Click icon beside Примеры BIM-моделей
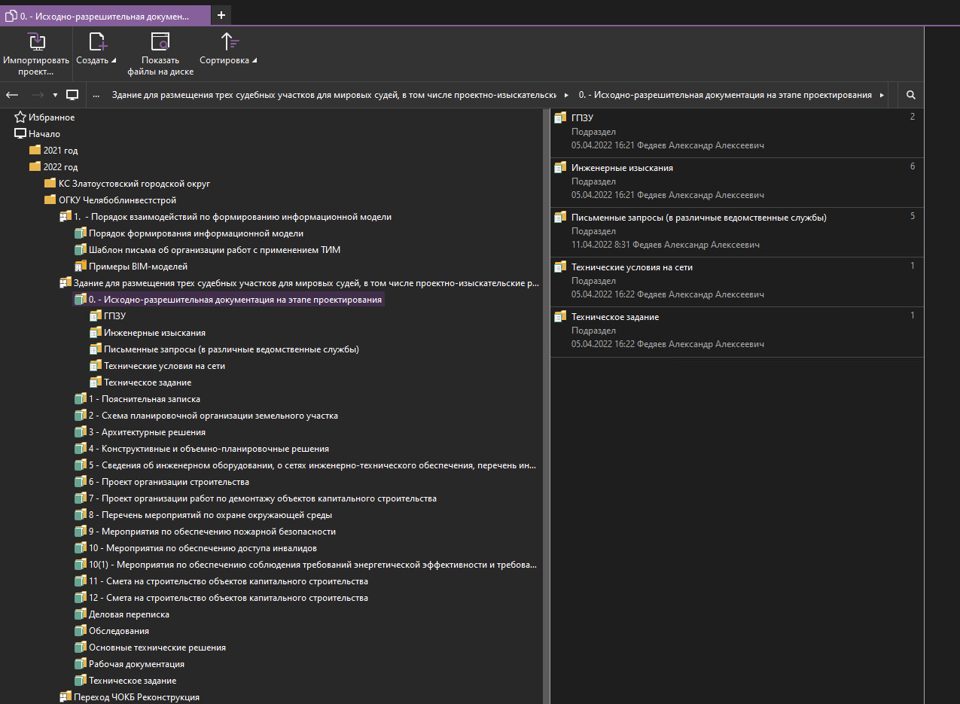This screenshot has width=960, height=704. click(81, 267)
